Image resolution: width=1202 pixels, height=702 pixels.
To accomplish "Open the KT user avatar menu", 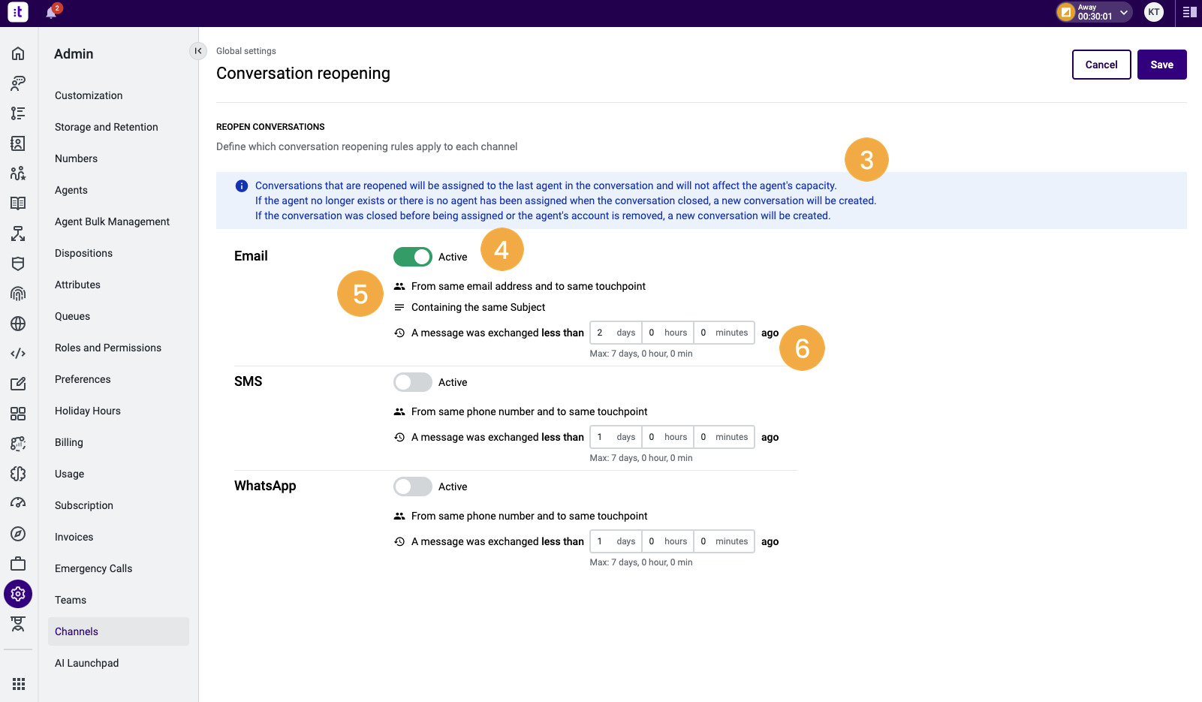I will point(1154,12).
